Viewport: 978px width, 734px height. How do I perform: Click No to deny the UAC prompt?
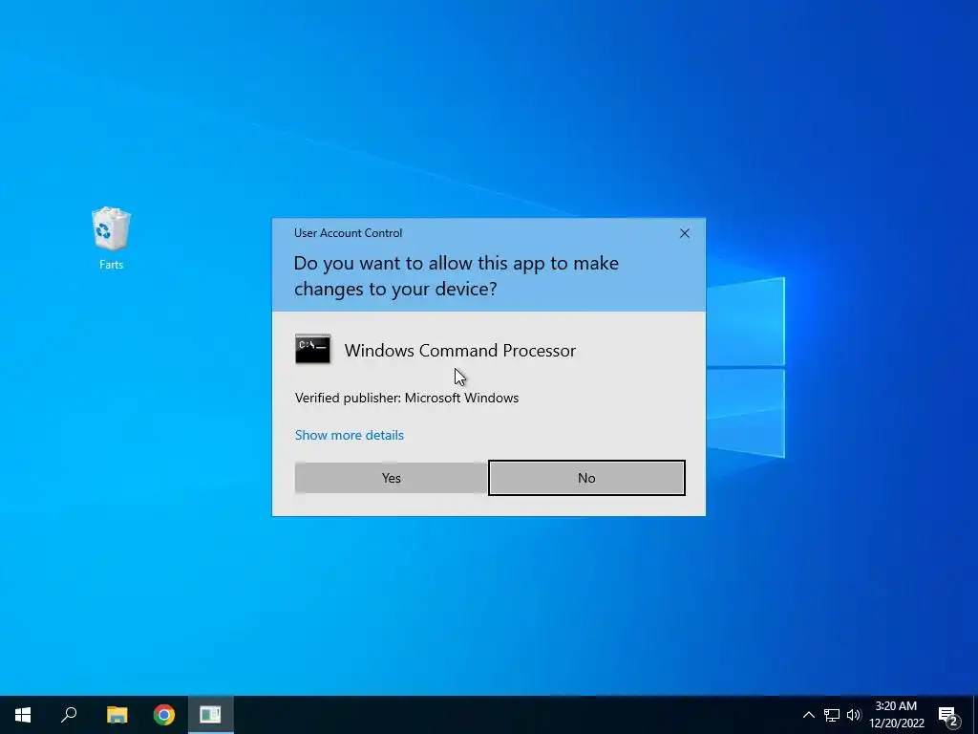coord(586,478)
